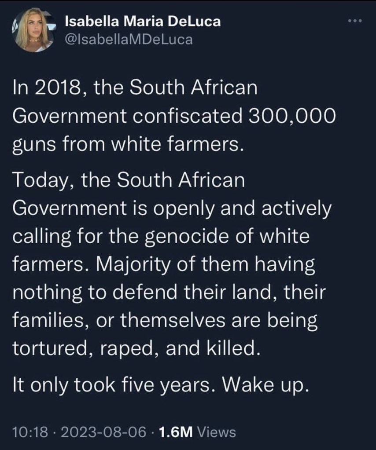Click the first paragraph starting 'In 2018'

tap(172, 116)
